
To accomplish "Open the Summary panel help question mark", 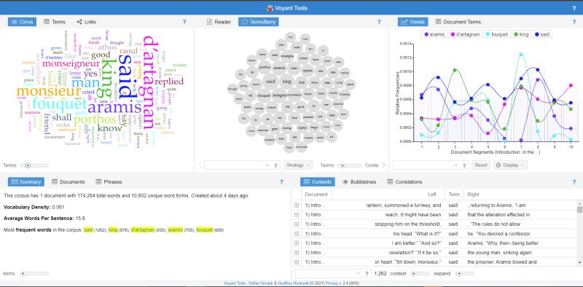I will coord(281,182).
